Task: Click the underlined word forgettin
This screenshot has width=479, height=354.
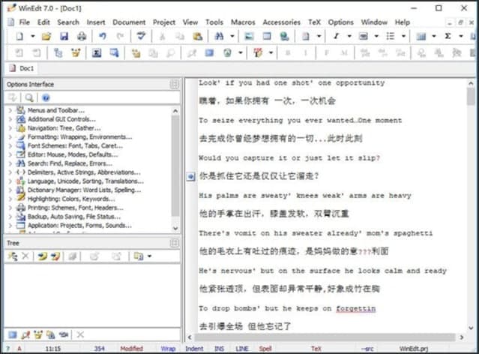Action: [355, 308]
